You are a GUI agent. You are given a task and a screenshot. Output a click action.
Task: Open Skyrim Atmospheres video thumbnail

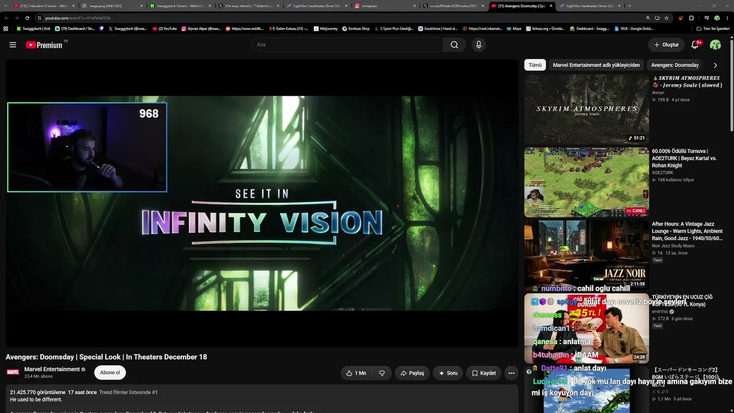[x=587, y=109]
